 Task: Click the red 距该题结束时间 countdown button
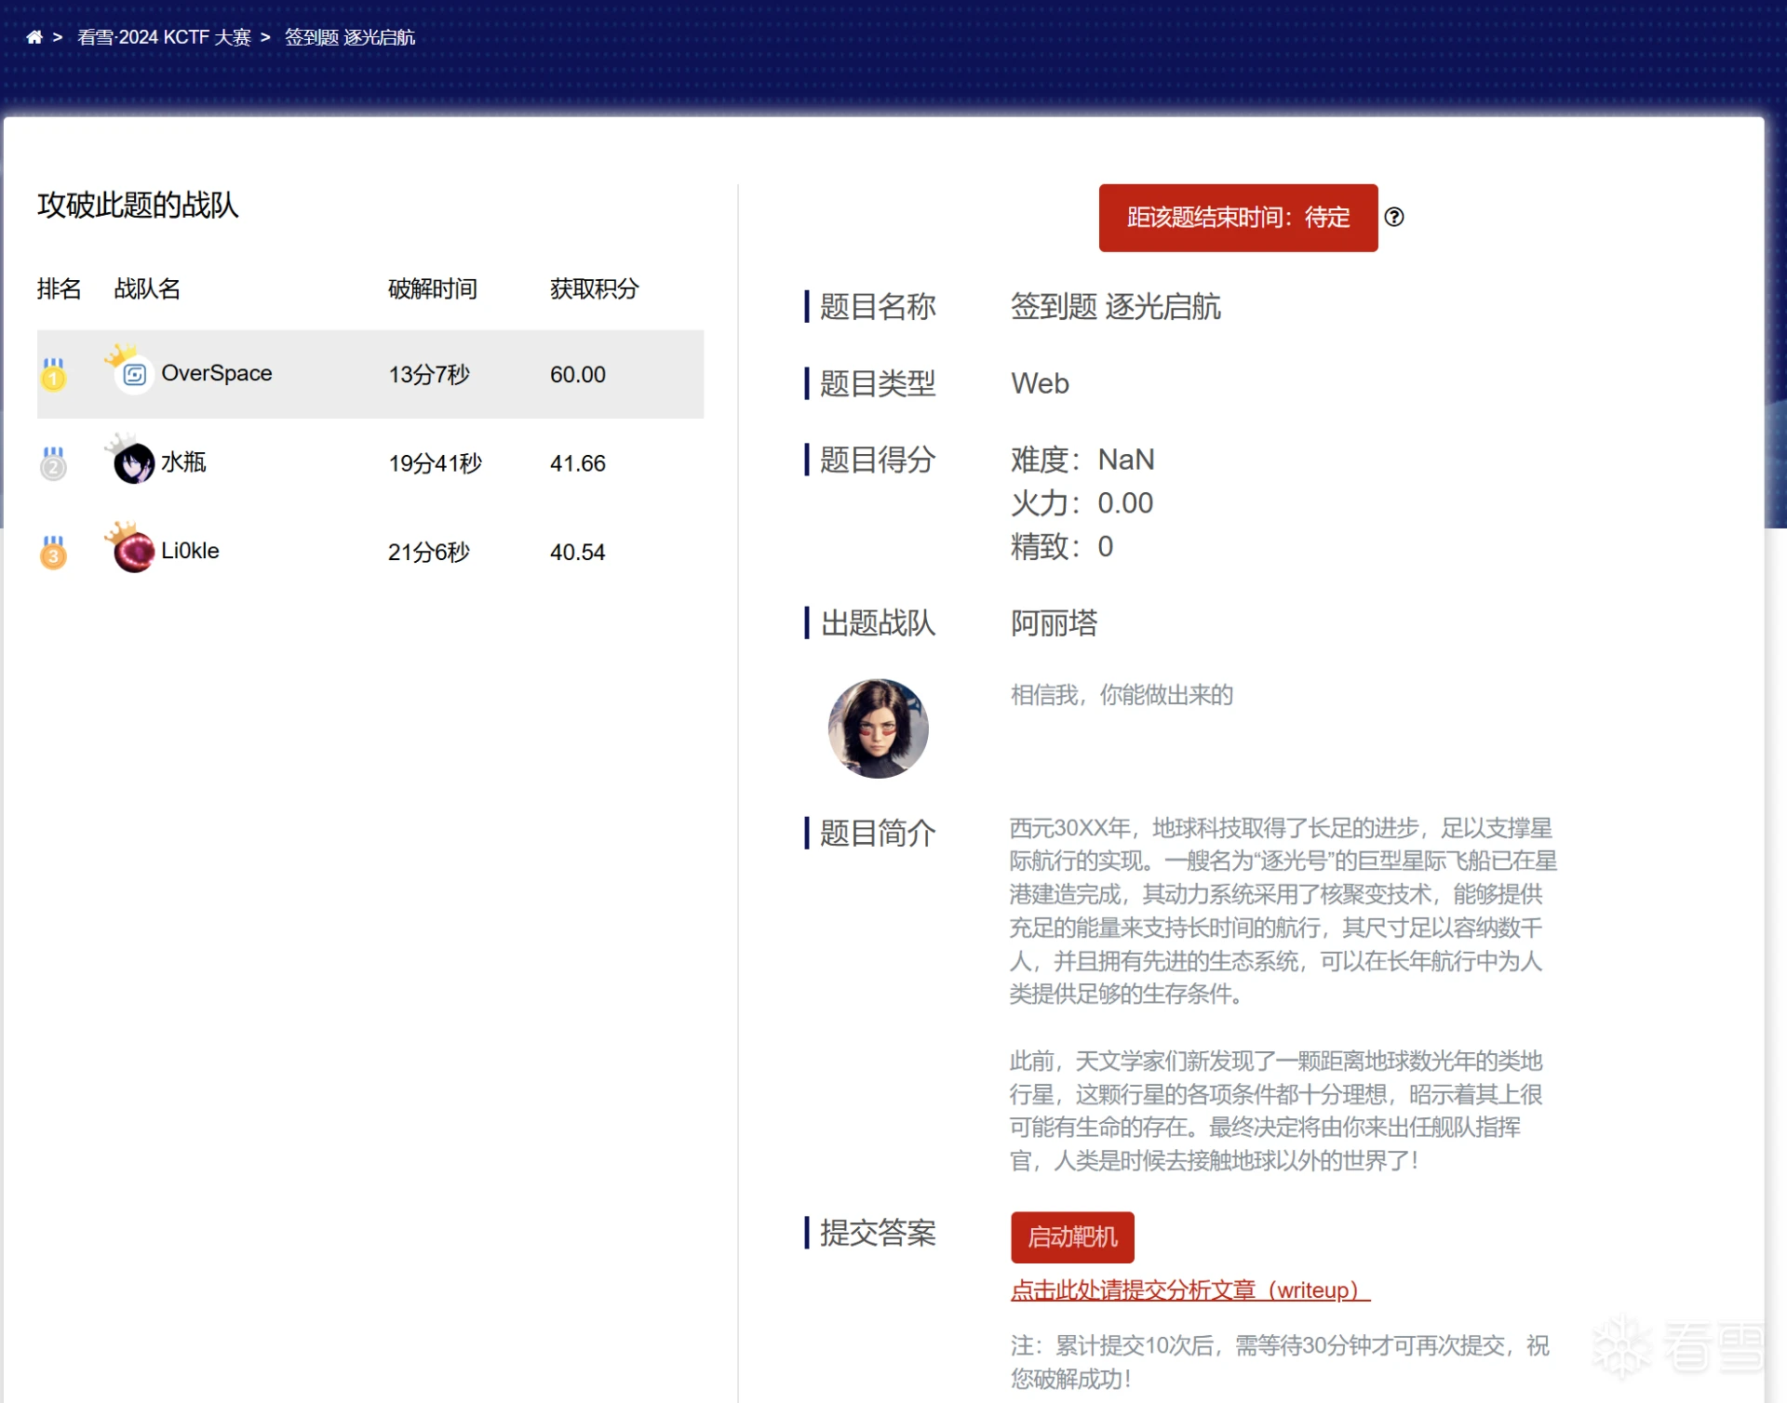coord(1238,218)
